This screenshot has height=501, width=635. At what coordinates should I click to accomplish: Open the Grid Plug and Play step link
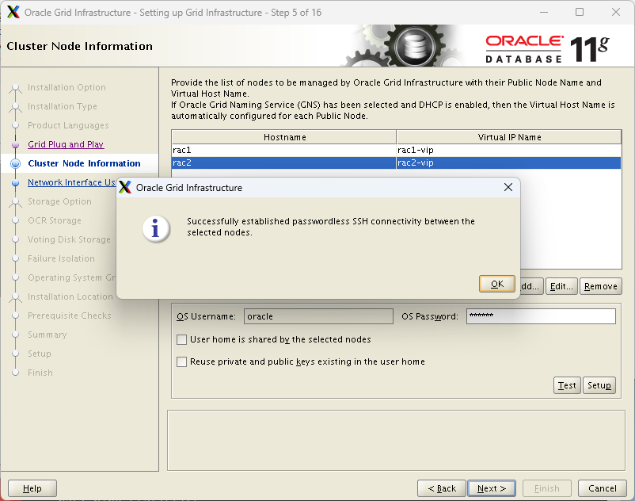tap(66, 144)
